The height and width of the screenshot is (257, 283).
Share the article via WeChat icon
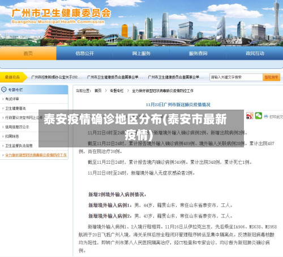[x=259, y=116]
